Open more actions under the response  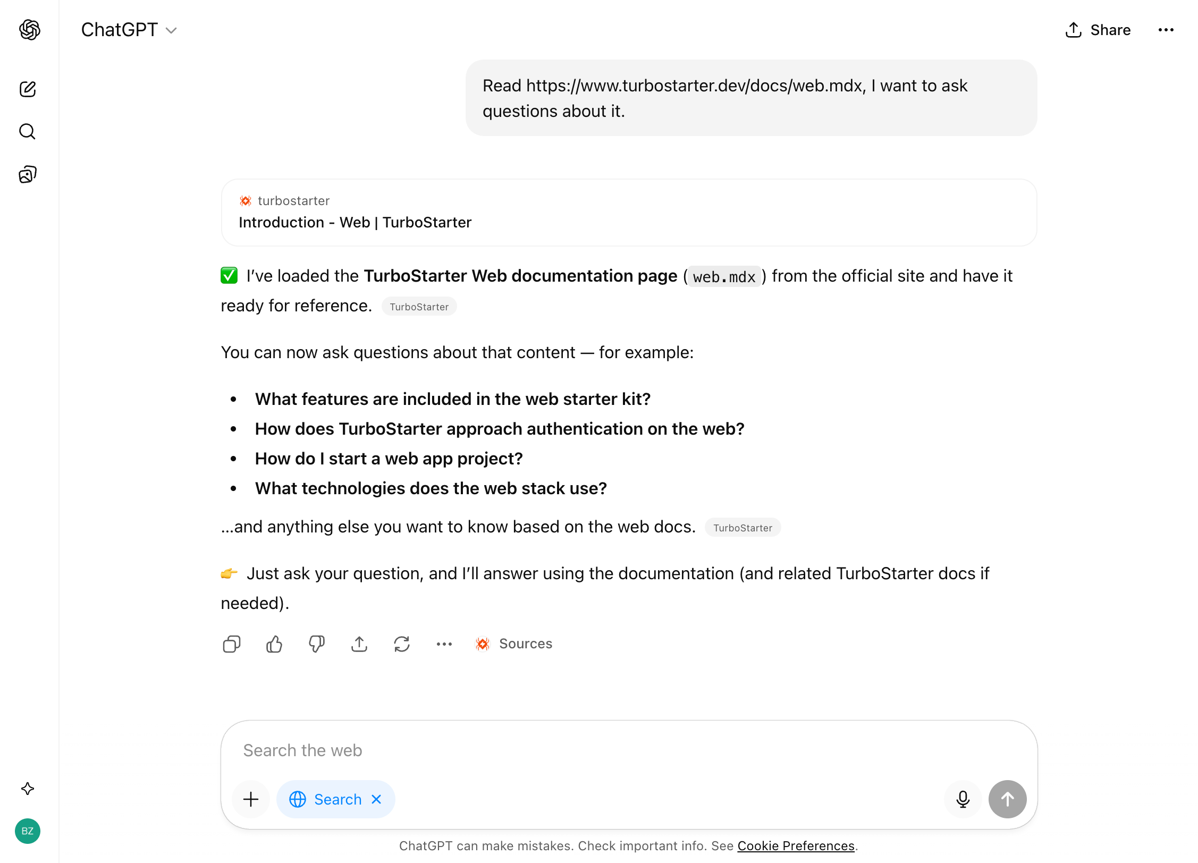[444, 644]
